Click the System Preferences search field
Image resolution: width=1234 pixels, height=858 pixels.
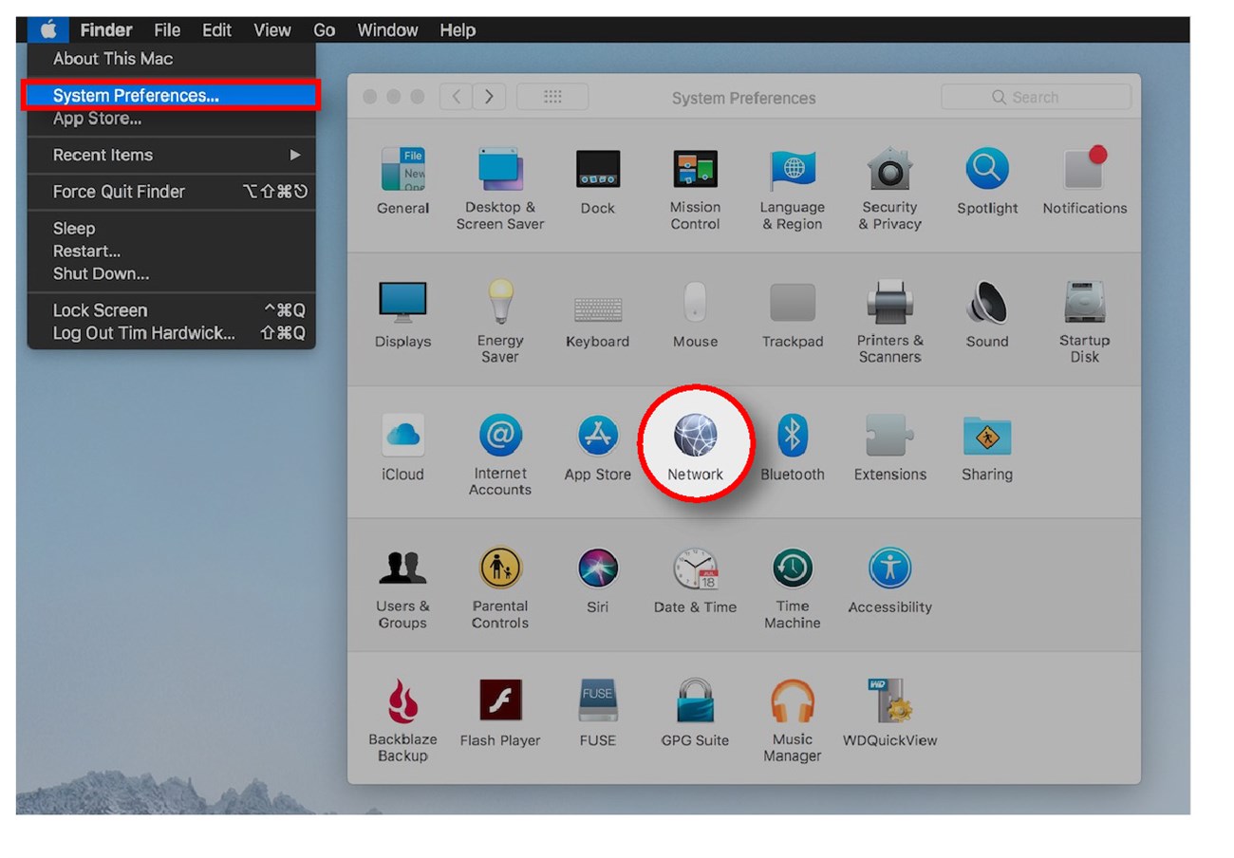pyautogui.click(x=1036, y=97)
